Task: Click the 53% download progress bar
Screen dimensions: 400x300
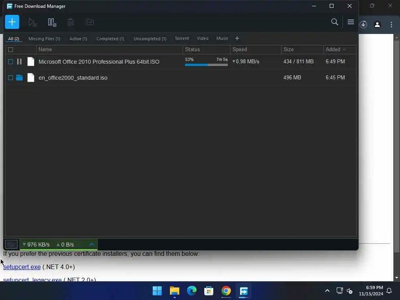Action: [x=206, y=65]
